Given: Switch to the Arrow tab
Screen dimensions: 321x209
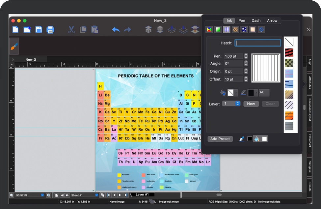Looking at the screenshot, I should 272,20.
